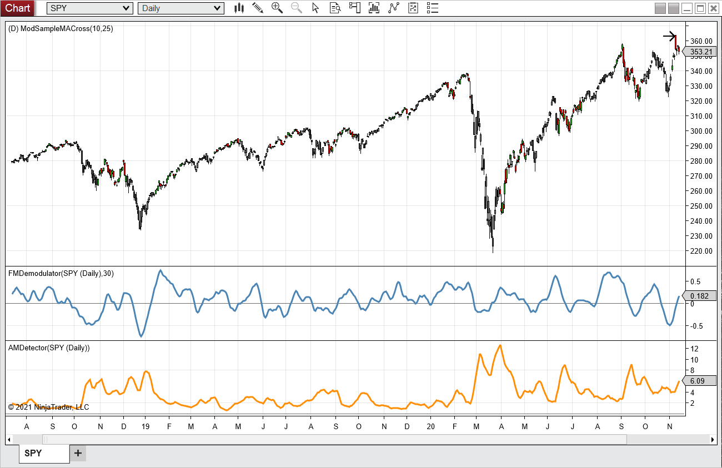722x468 pixels.
Task: Click the AMDetector(SPY (Daily)) label
Action: (x=49, y=348)
